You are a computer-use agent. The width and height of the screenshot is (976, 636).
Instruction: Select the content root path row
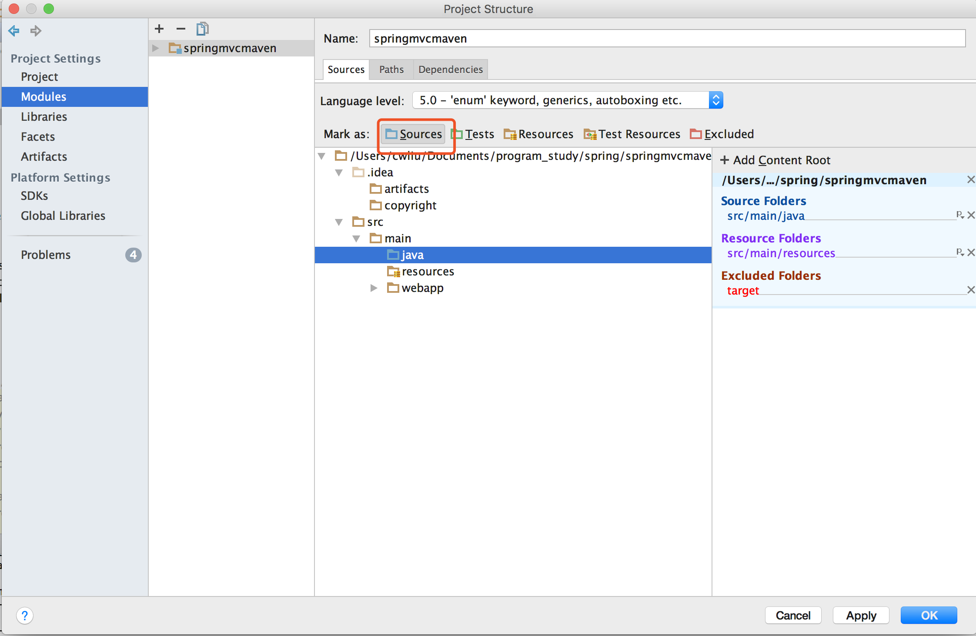(513, 156)
